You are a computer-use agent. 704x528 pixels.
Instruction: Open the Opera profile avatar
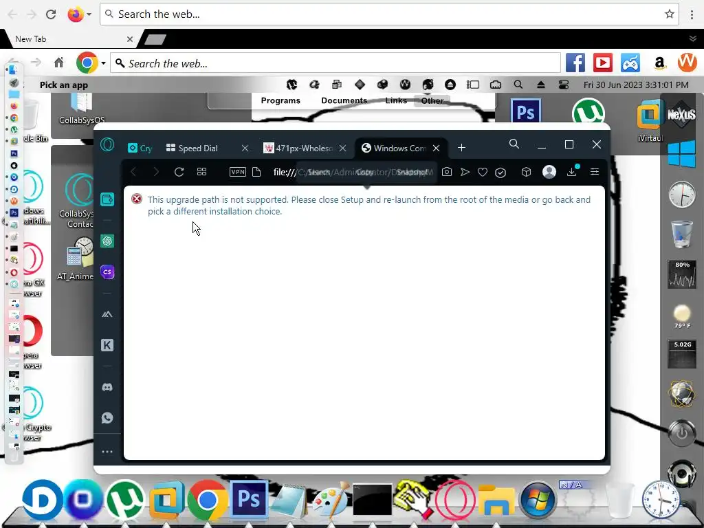(549, 172)
